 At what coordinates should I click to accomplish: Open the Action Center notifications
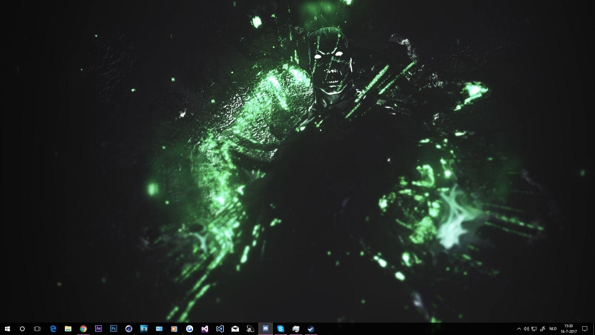tap(585, 329)
